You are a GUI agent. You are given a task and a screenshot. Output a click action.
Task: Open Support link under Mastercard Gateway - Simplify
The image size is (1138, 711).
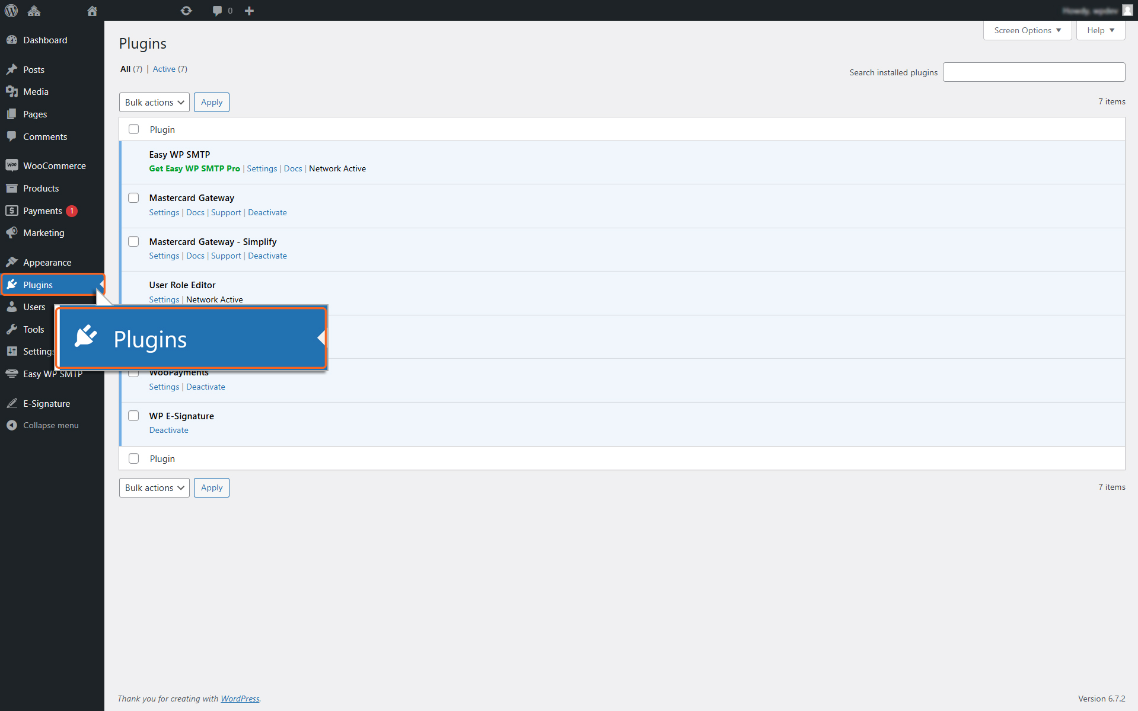(x=226, y=256)
